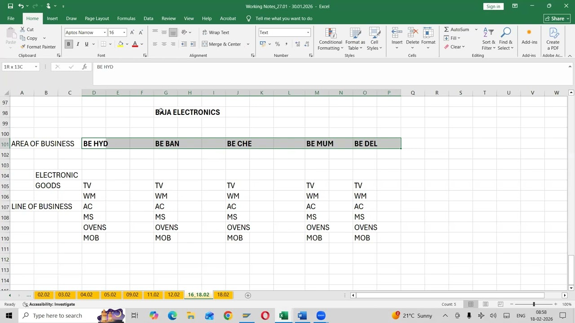The image size is (575, 323).
Task: Expand the Name Box dropdown
Action: [x=35, y=67]
